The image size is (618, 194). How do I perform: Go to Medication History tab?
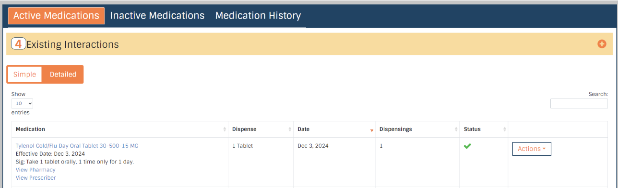[x=258, y=15]
